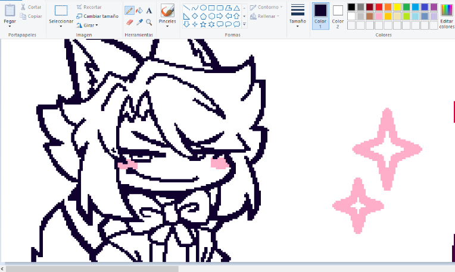The width and height of the screenshot is (455, 272).
Task: Choose the Five-point star shape
Action: point(204,24)
